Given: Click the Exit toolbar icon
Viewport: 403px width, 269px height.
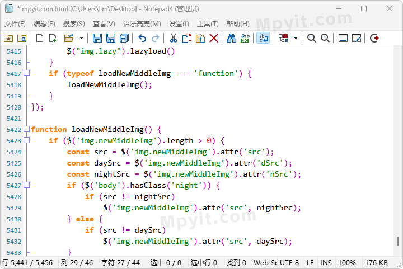Looking at the screenshot, I should (374, 38).
